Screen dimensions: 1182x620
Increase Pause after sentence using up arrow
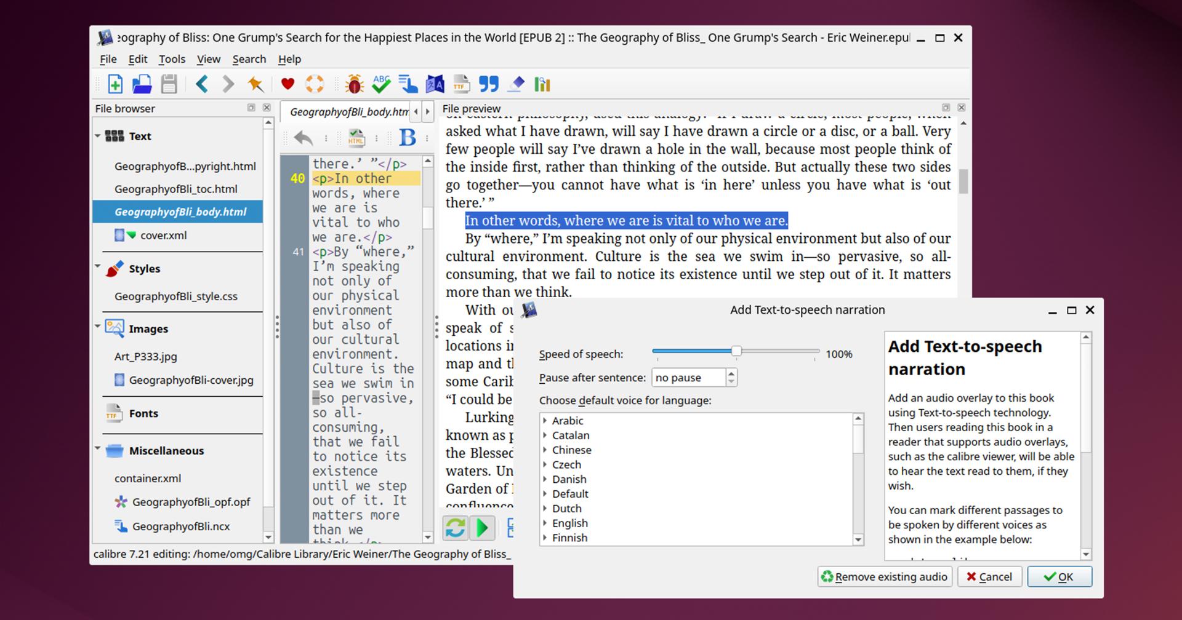click(x=731, y=373)
